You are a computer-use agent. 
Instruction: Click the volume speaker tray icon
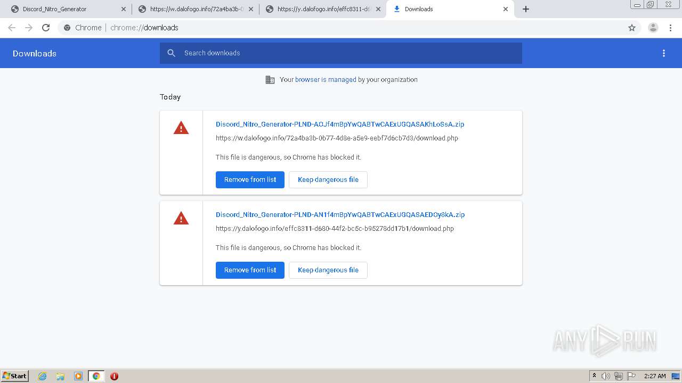pyautogui.click(x=606, y=376)
